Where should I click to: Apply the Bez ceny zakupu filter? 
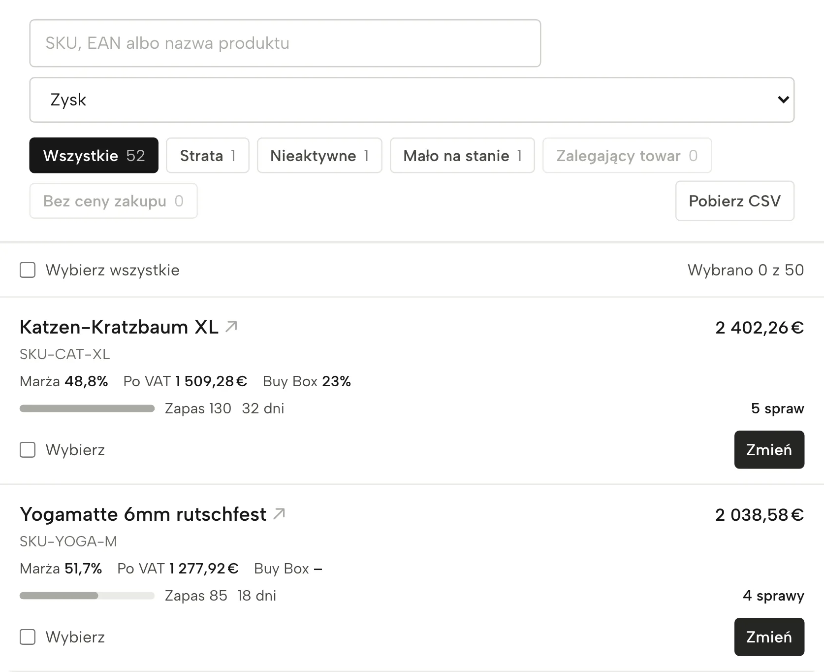[x=113, y=201]
